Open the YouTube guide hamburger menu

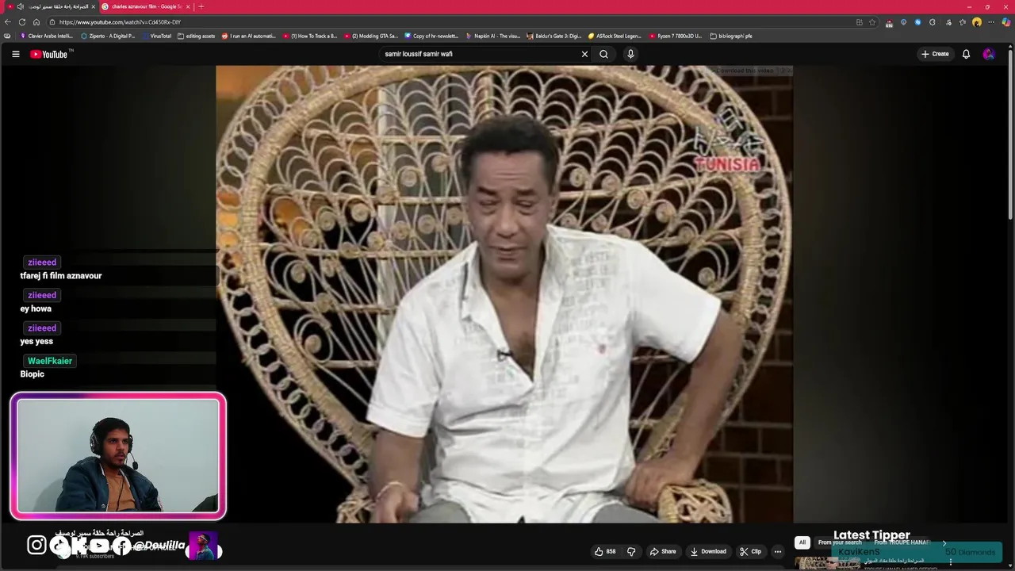click(15, 54)
